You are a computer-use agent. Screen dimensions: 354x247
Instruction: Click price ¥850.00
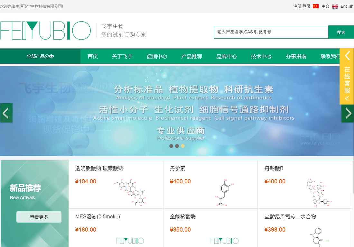(180, 230)
